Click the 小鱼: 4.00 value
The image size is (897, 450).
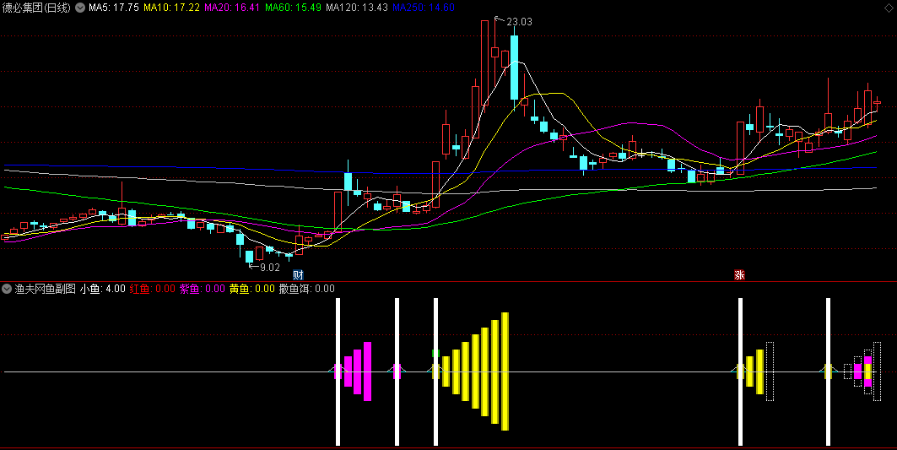pyautogui.click(x=102, y=289)
